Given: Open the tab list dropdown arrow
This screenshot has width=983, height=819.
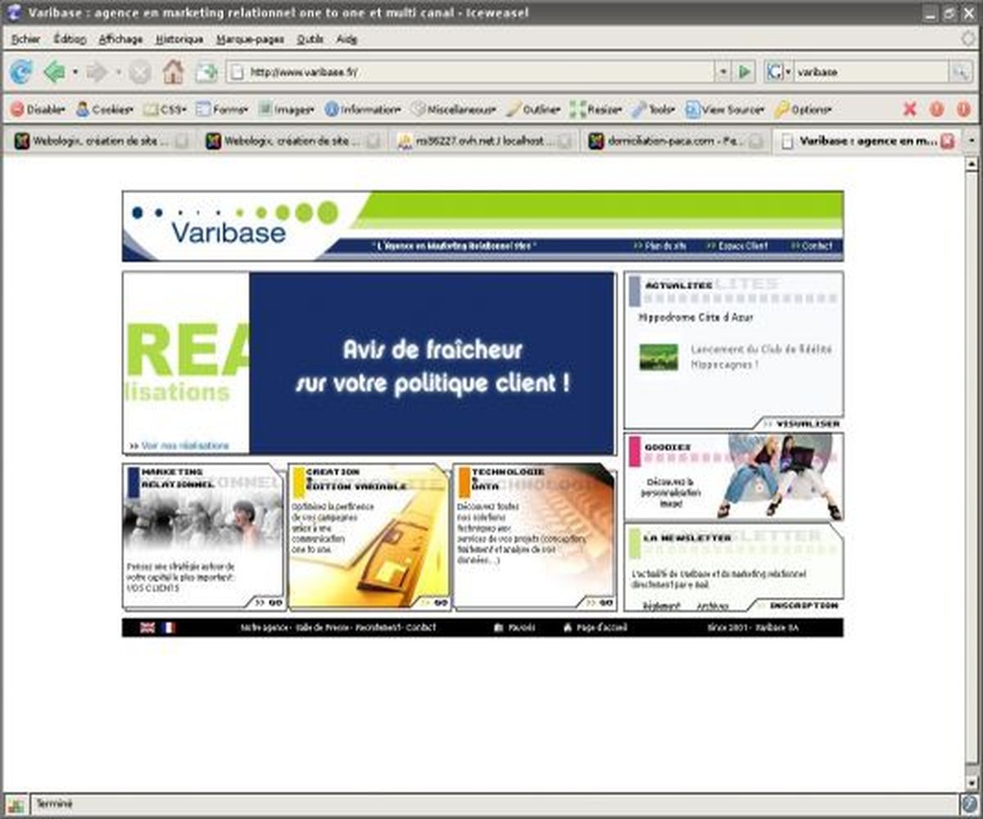Looking at the screenshot, I should (972, 141).
